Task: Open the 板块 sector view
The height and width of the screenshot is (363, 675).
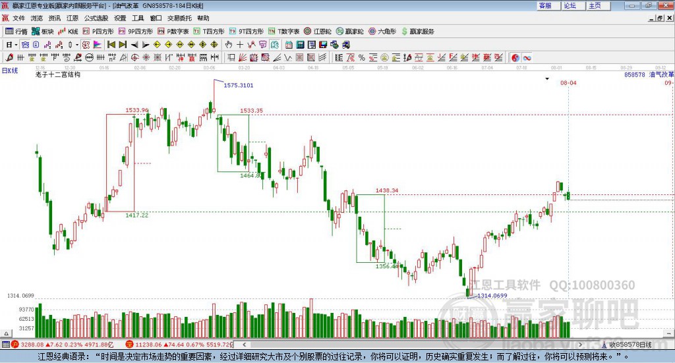Action: (43, 32)
